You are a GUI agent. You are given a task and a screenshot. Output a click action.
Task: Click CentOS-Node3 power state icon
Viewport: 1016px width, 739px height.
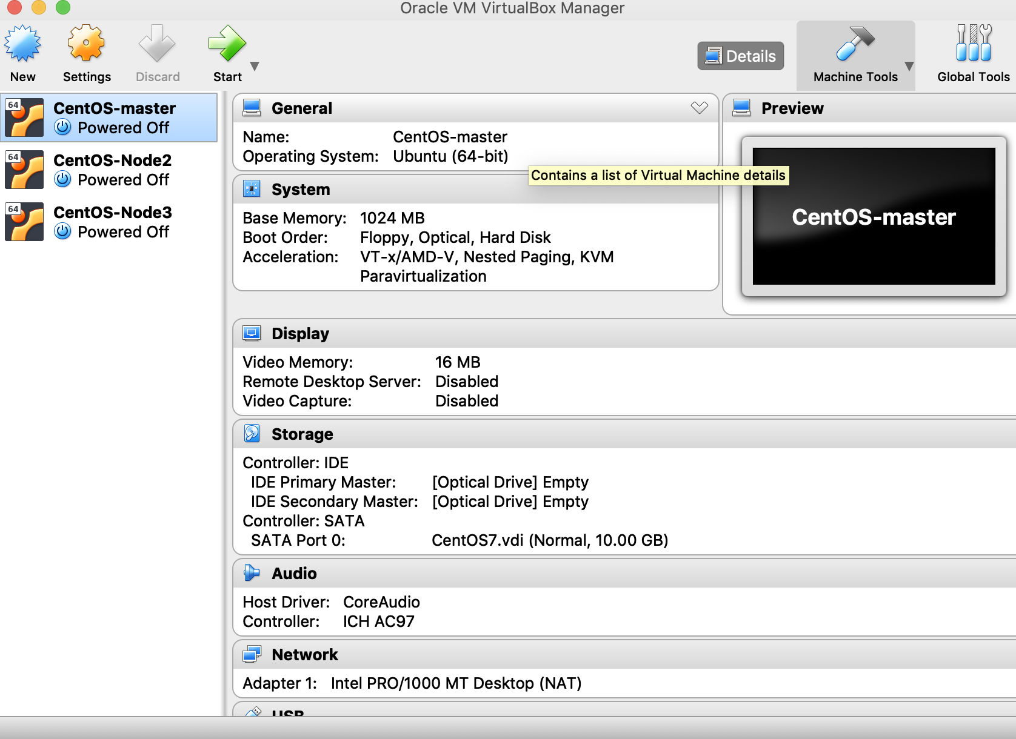click(x=62, y=231)
